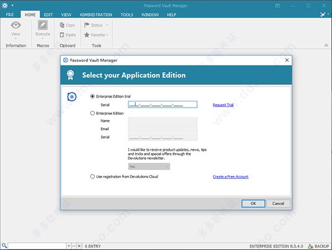Click the Cancel button

pyautogui.click(x=278, y=203)
